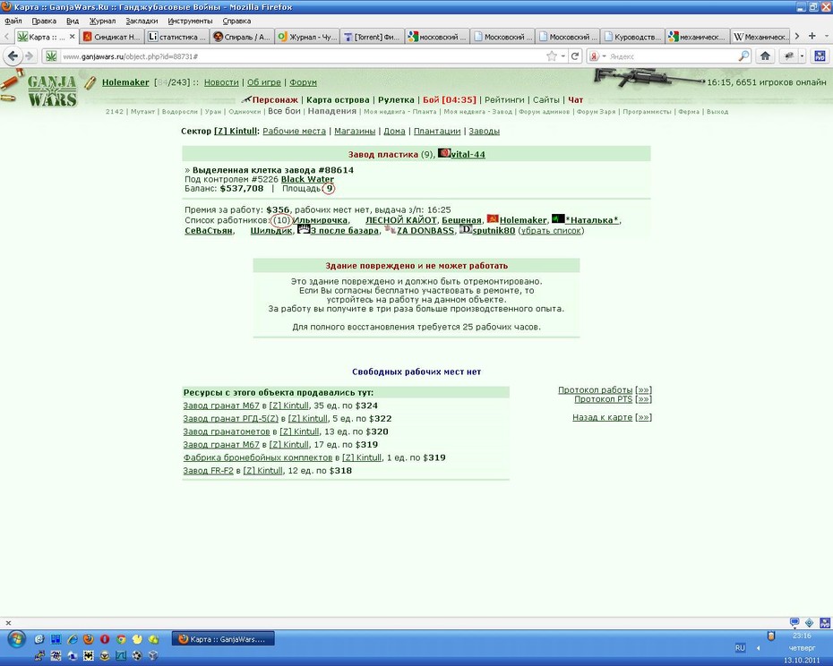This screenshot has height=666, width=833.
Task: Open the Новости link
Action: (x=221, y=82)
